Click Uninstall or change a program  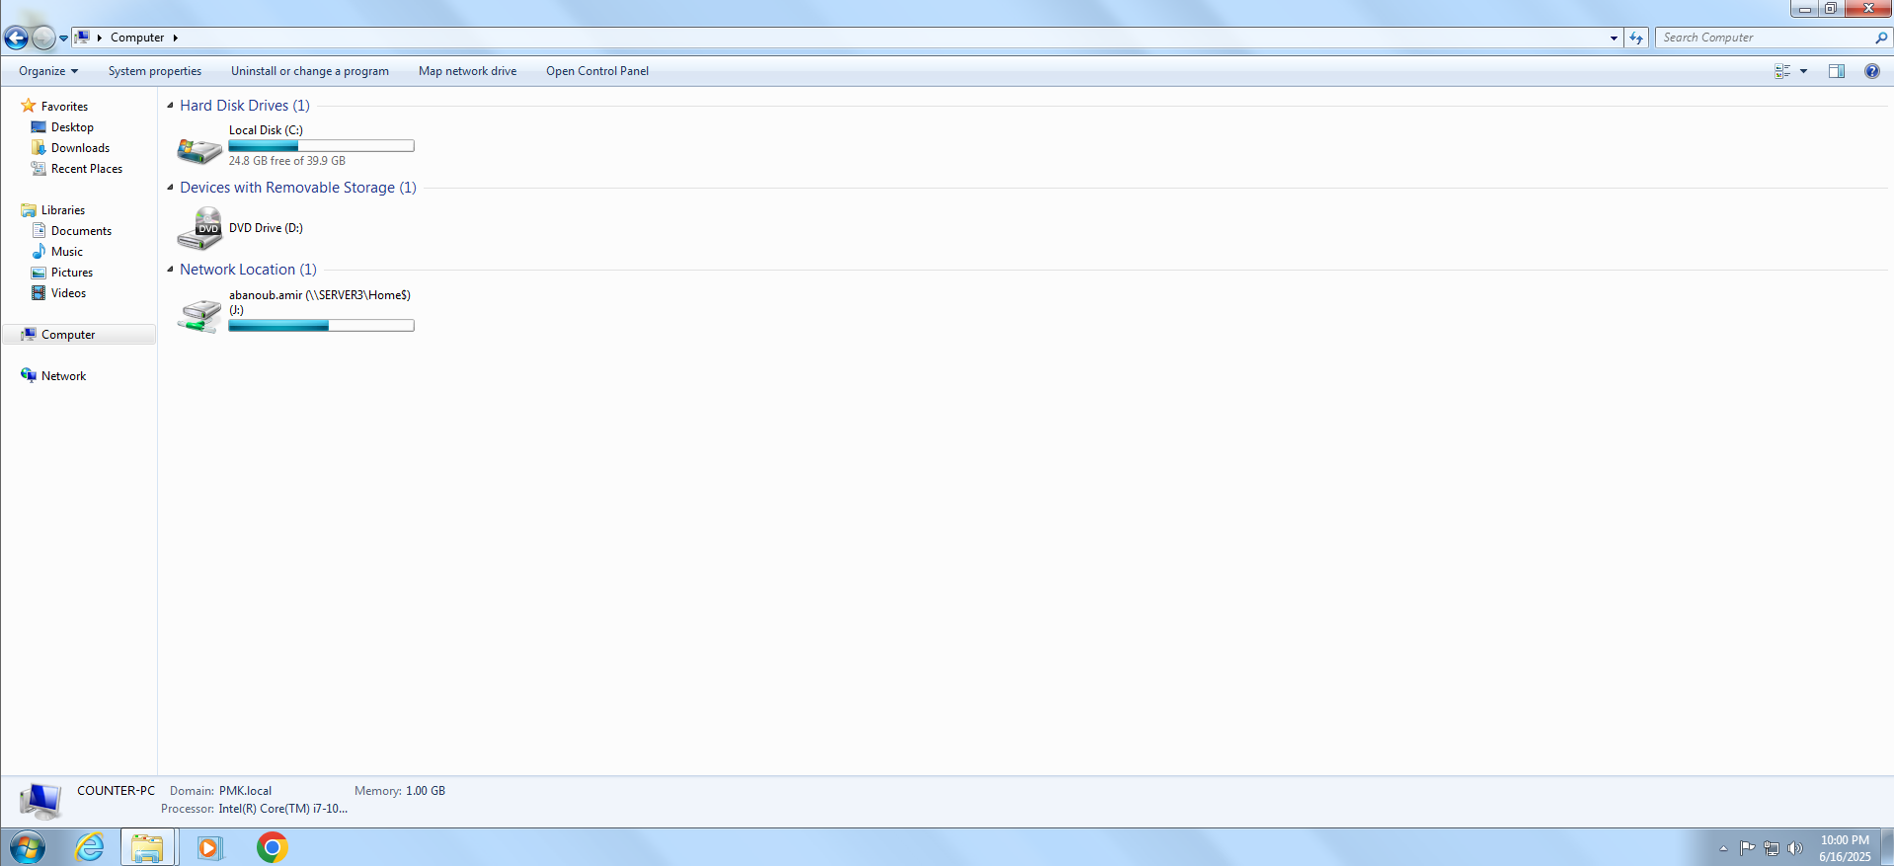[309, 71]
